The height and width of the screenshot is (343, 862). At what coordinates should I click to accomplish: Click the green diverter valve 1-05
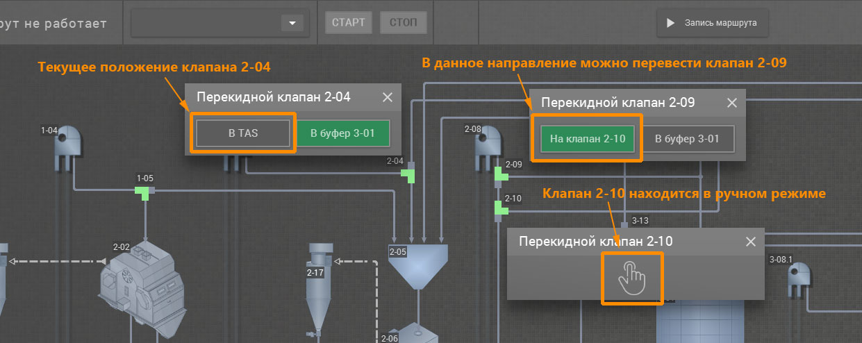pos(144,192)
